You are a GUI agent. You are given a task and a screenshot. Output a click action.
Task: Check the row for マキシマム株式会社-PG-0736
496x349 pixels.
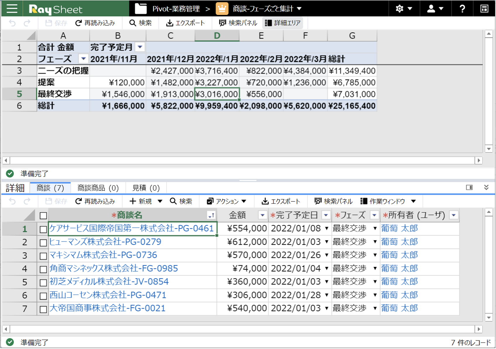[x=43, y=256]
